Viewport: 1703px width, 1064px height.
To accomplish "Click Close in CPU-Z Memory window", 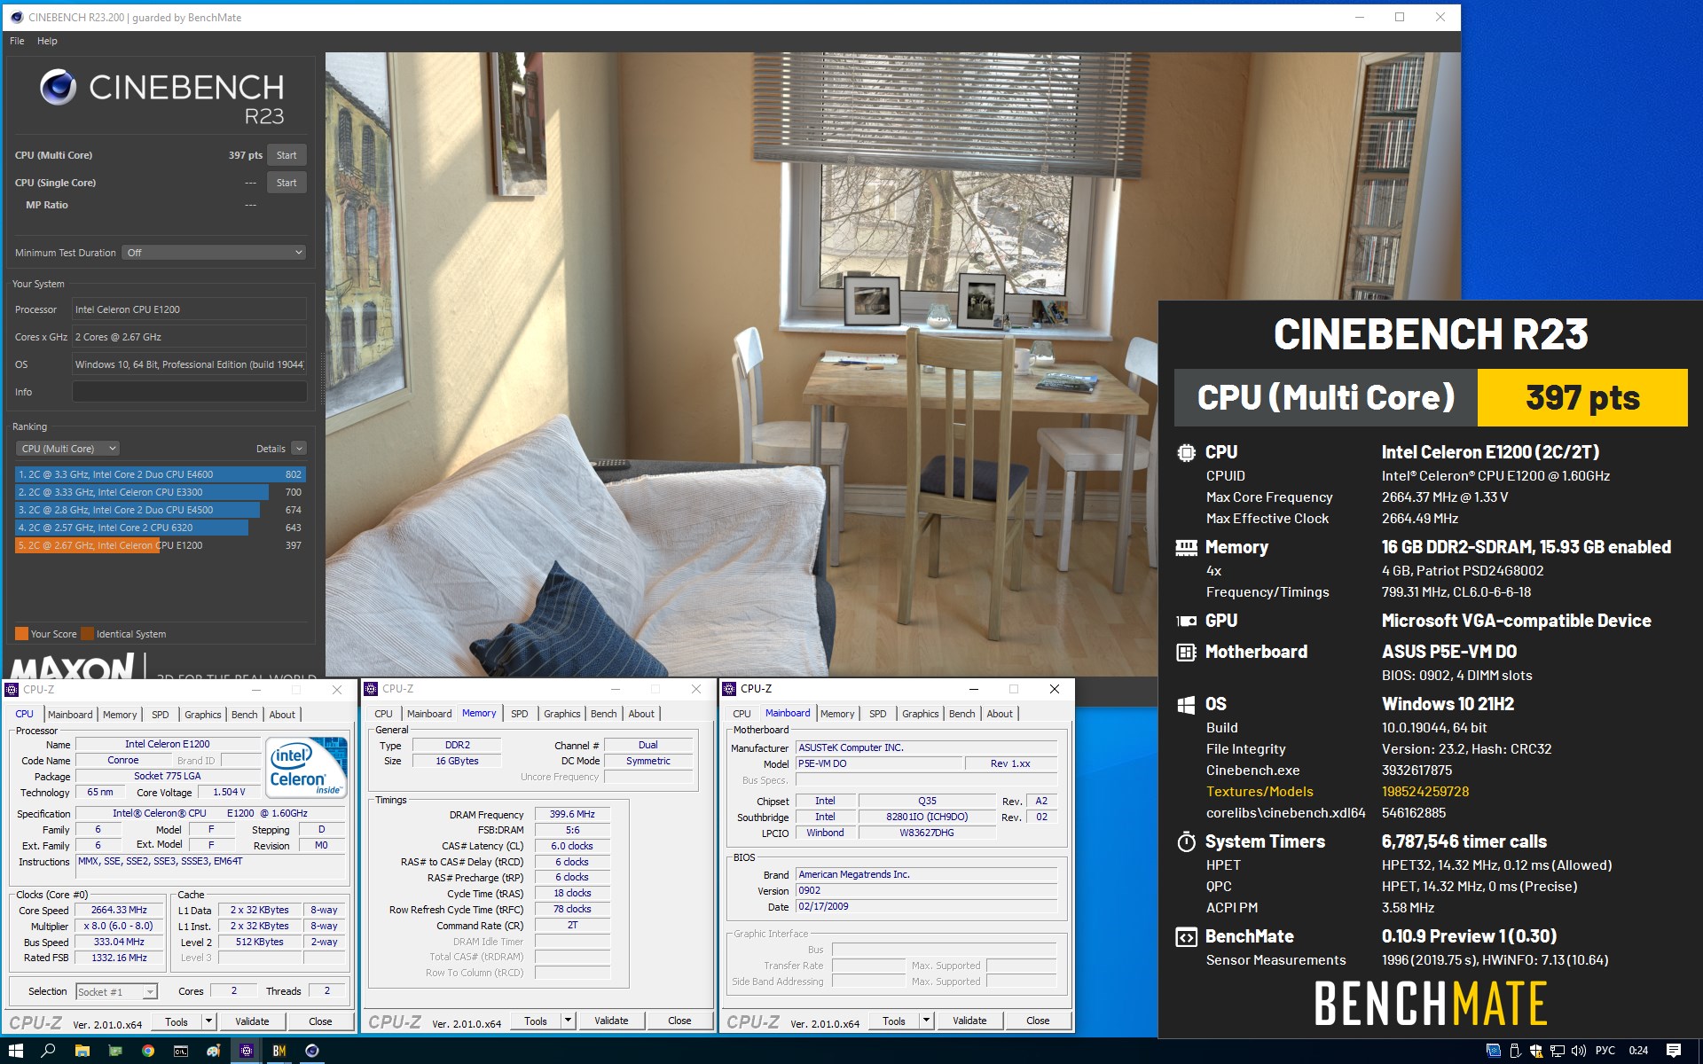I will coord(679,1021).
